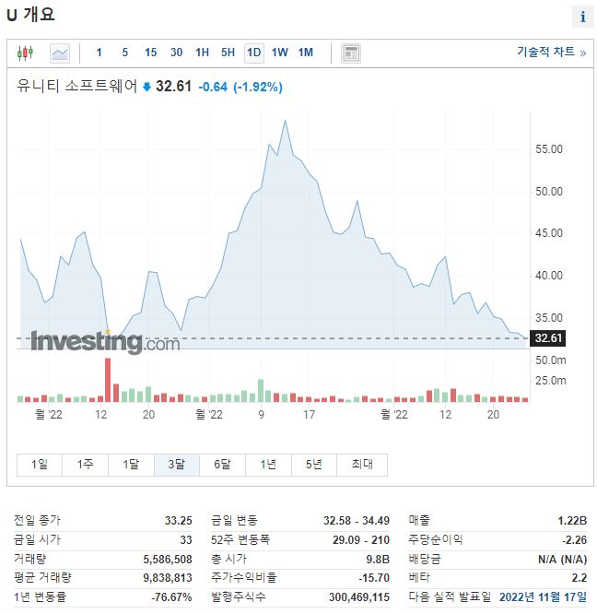Click the 52주 변동폭 range 29.09 - 210
This screenshot has height=614, width=597.
pos(361,540)
